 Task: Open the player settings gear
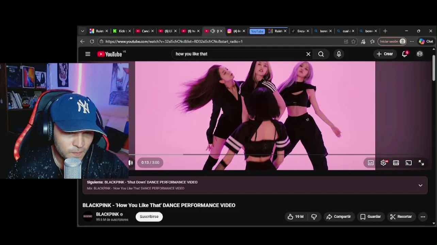point(384,163)
